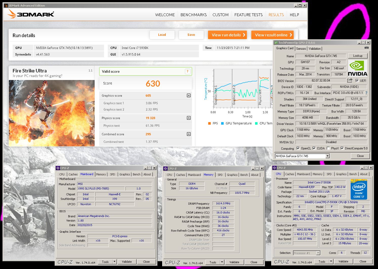The image size is (378, 269).
Task: Click the FPS orange legend marker
Action: pos(209,123)
